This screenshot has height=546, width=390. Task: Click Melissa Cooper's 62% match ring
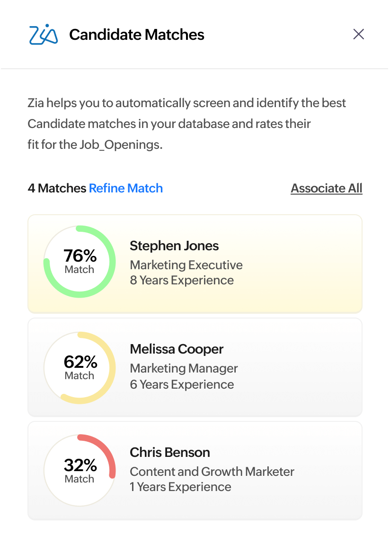[x=79, y=367]
